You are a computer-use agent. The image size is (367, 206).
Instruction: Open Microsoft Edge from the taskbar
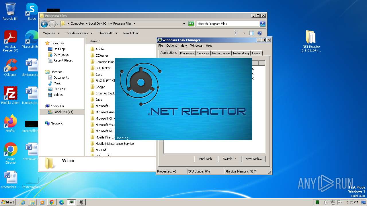62,202
